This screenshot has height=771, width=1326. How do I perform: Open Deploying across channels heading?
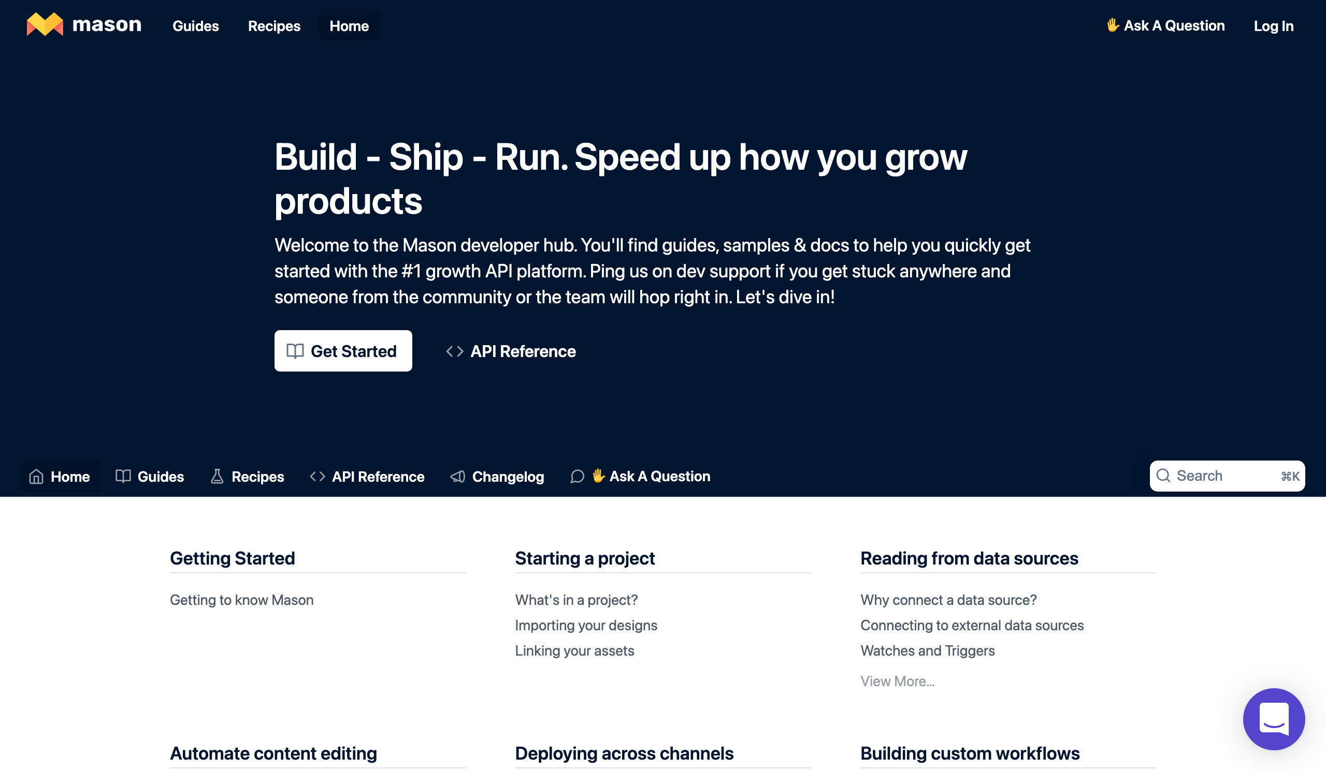[624, 753]
